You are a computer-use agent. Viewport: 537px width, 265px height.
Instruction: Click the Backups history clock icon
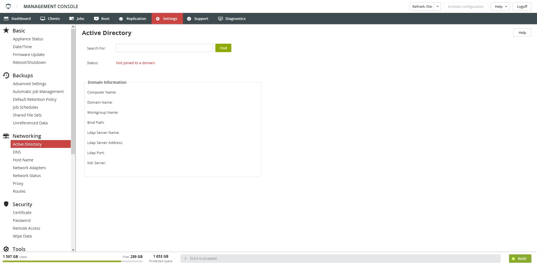pyautogui.click(x=6, y=75)
